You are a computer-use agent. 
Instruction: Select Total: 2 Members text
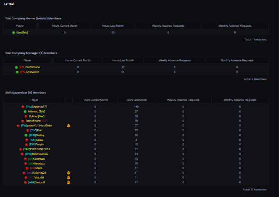[x=255, y=79]
